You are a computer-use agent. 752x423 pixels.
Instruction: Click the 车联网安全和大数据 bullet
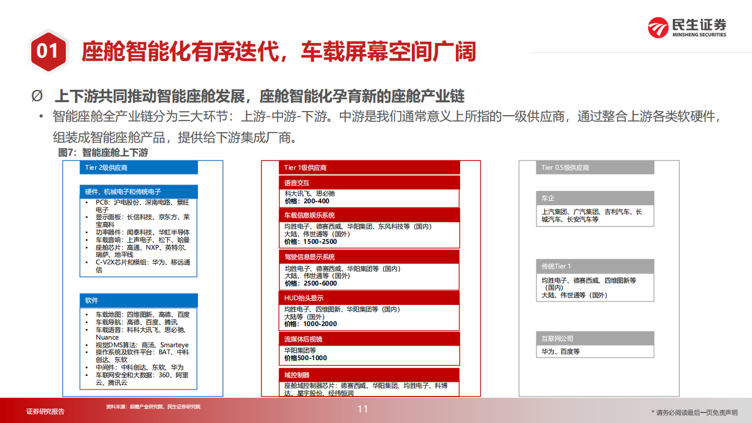138,378
